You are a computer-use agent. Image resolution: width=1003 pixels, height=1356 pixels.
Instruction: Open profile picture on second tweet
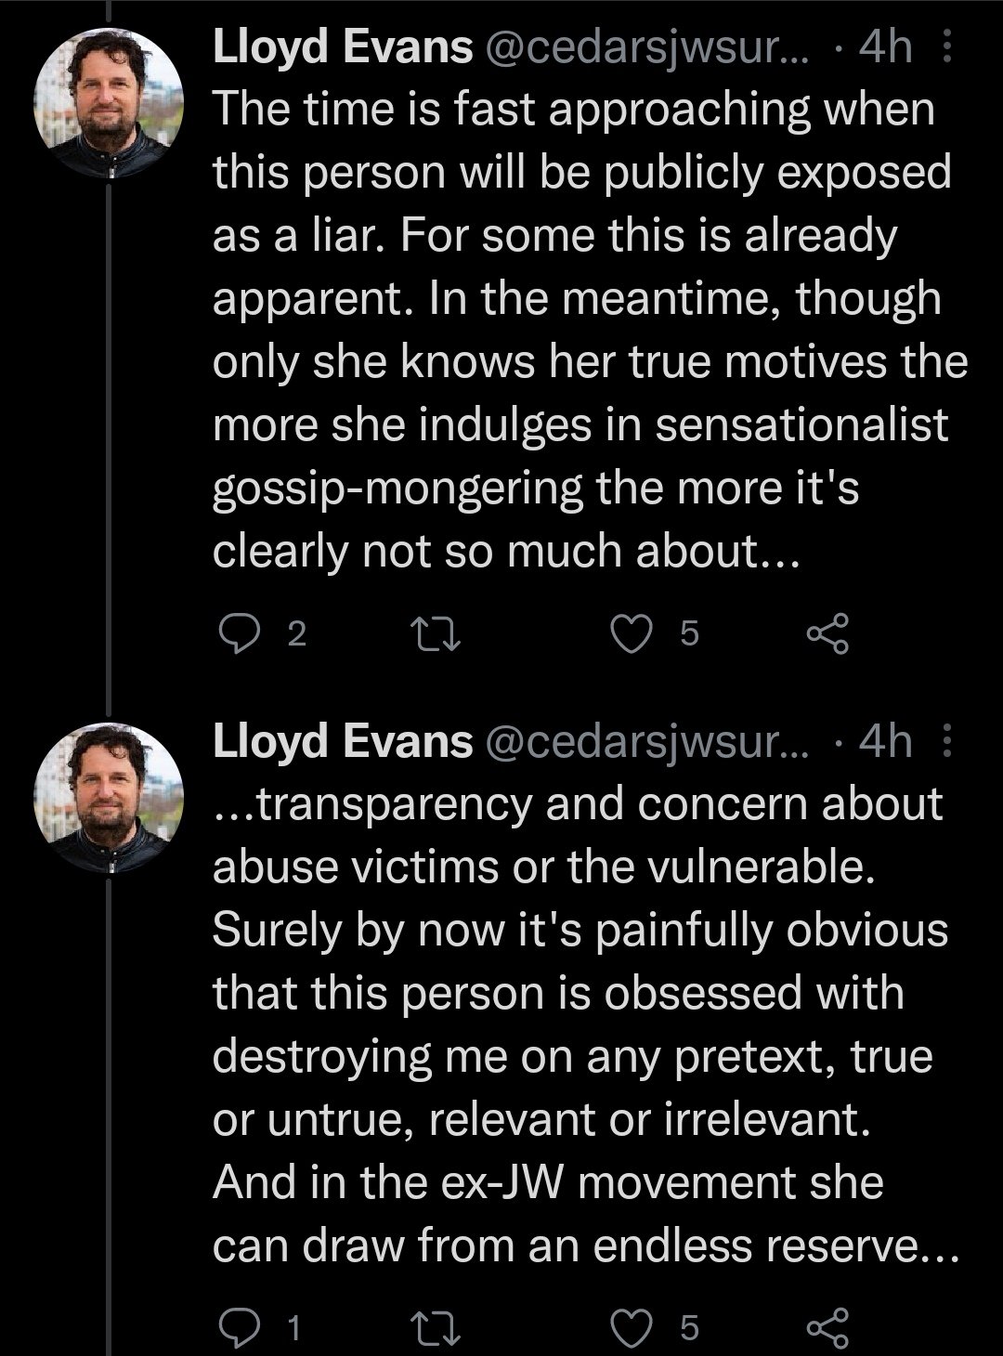(109, 798)
